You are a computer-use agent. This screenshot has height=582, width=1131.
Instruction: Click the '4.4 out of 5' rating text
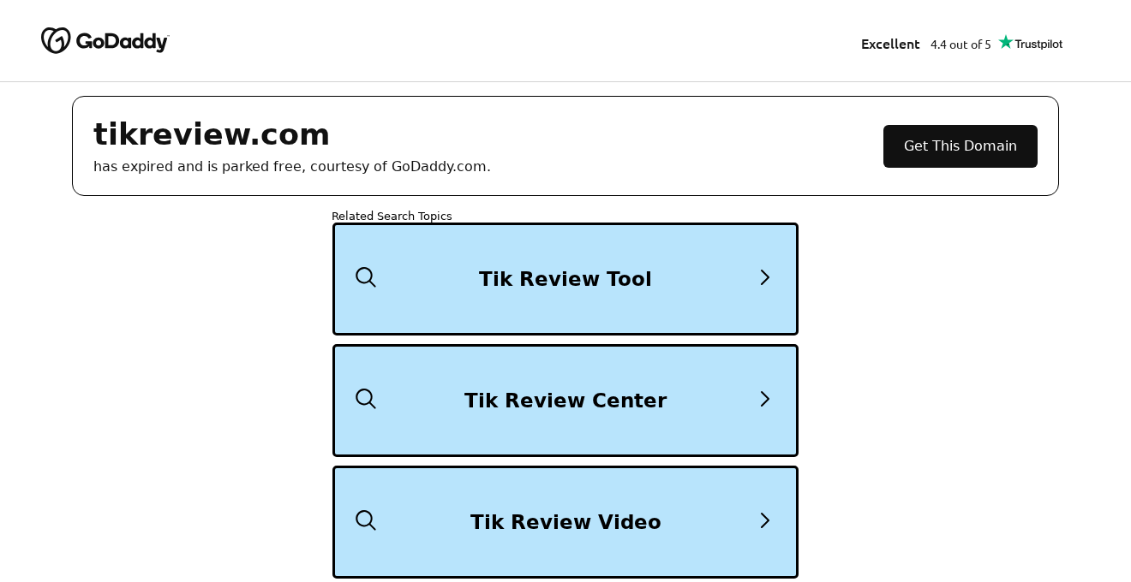[960, 44]
